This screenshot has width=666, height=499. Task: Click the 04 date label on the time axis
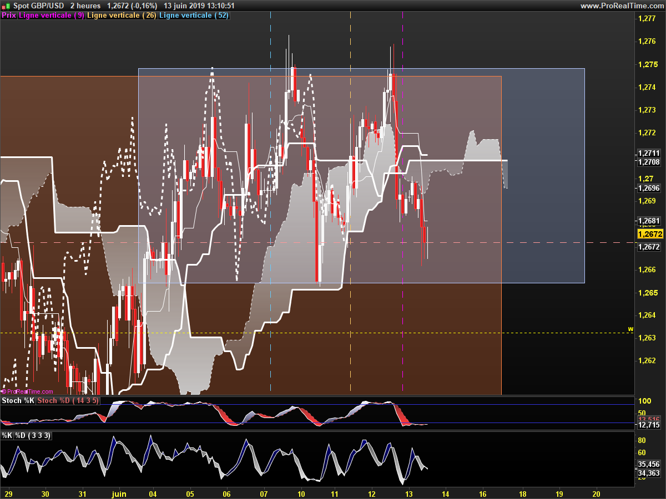tap(153, 493)
